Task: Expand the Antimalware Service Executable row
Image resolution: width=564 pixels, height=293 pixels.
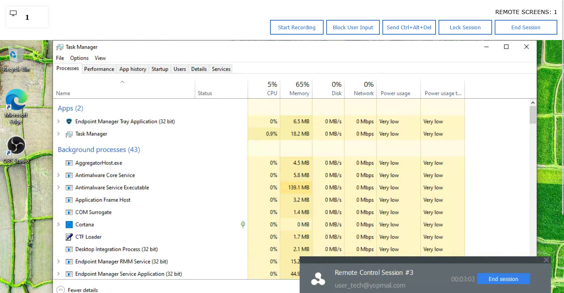Action: click(x=58, y=187)
